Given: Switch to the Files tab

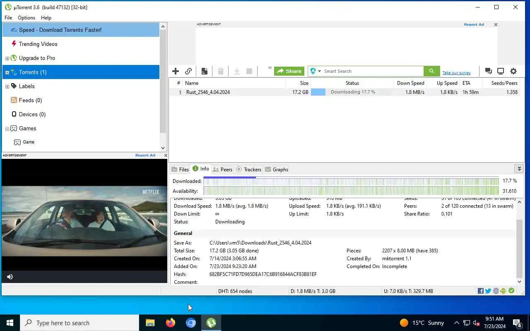Looking at the screenshot, I should click(180, 169).
